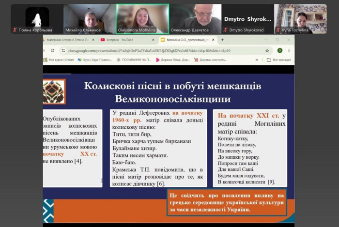The width and height of the screenshot is (339, 227).
Task: Open the green profile avatar in Chrome
Action: (280, 50)
